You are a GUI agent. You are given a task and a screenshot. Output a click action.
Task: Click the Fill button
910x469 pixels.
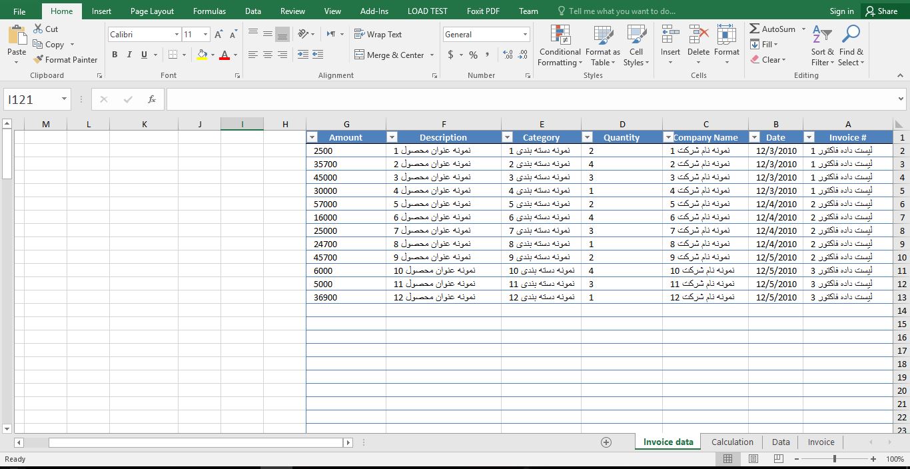[x=764, y=44]
